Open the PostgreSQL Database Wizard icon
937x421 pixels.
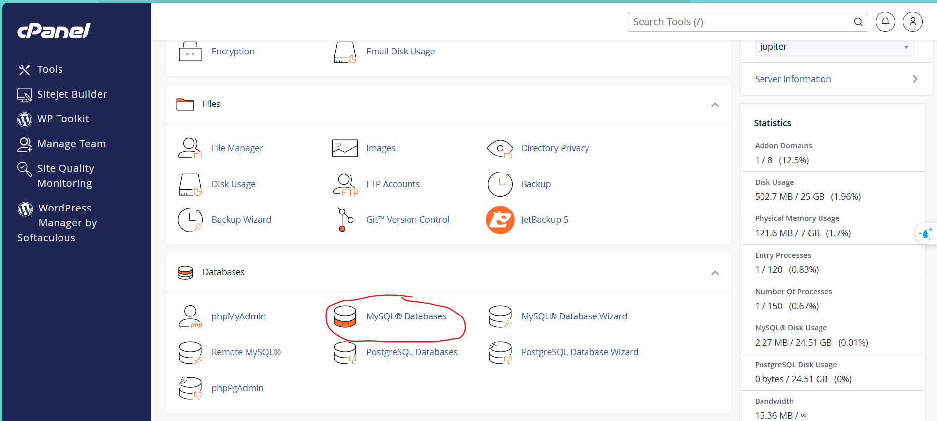tap(500, 353)
